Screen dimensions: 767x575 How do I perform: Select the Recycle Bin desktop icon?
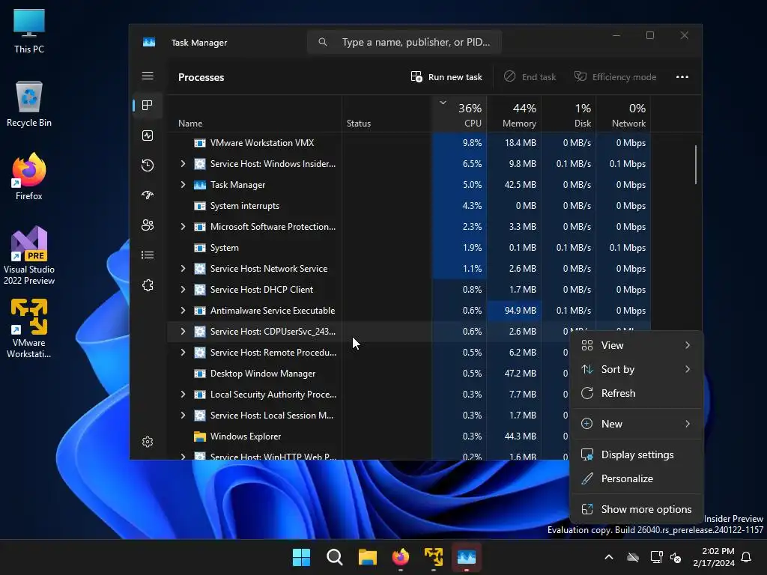coord(29,103)
